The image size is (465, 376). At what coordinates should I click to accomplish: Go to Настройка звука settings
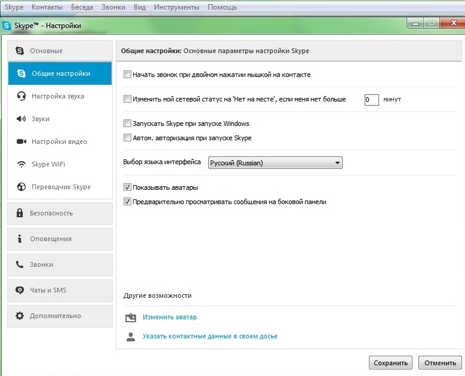click(60, 96)
